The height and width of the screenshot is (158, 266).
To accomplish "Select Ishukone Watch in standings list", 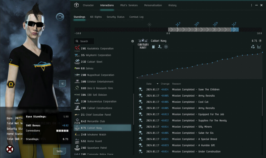I will pos(102,135).
